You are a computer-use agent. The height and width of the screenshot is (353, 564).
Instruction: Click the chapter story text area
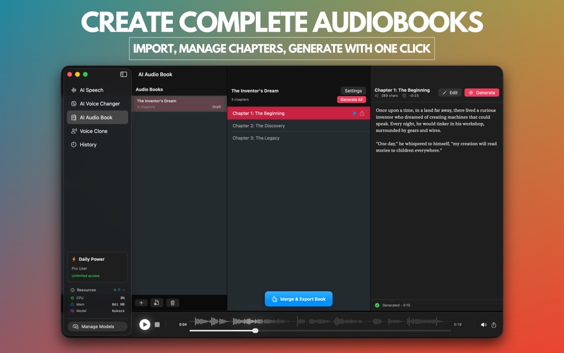(x=436, y=130)
